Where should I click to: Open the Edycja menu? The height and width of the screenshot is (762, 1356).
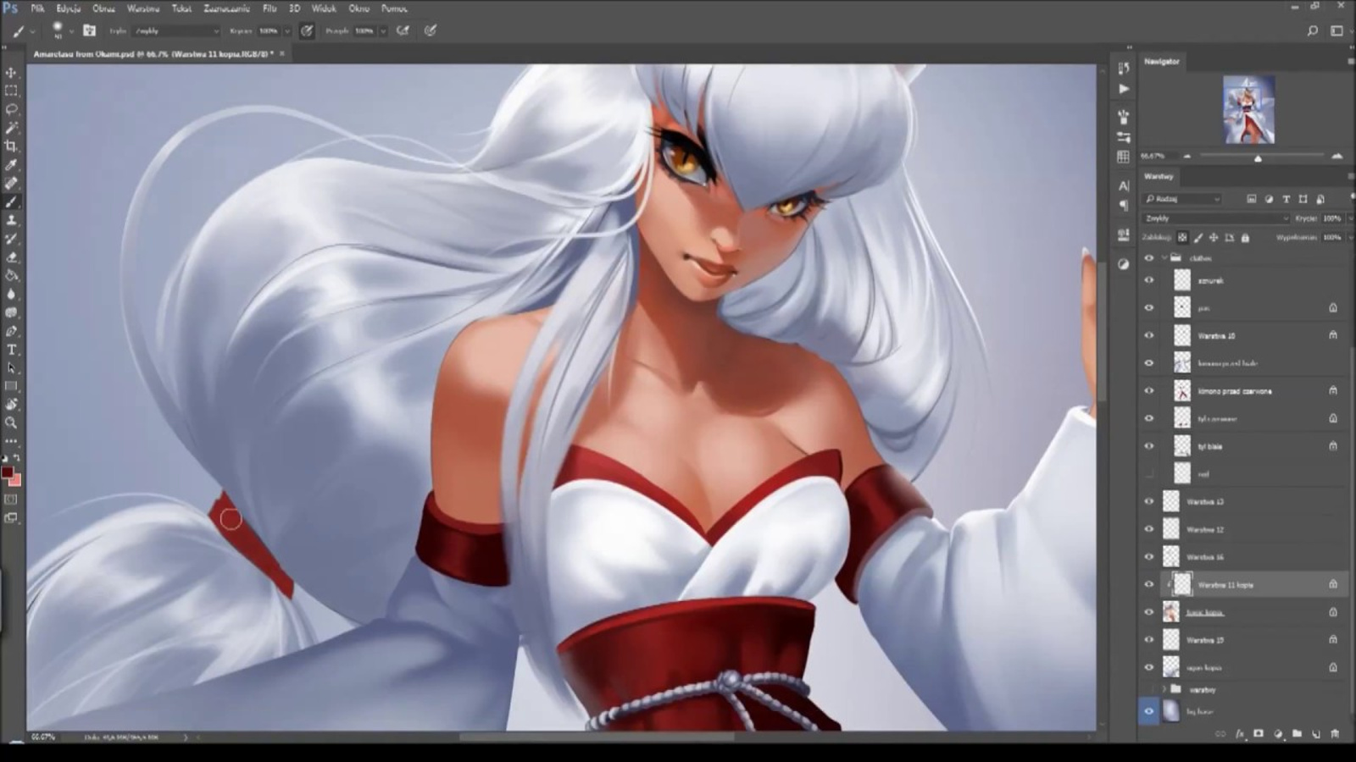pos(69,8)
